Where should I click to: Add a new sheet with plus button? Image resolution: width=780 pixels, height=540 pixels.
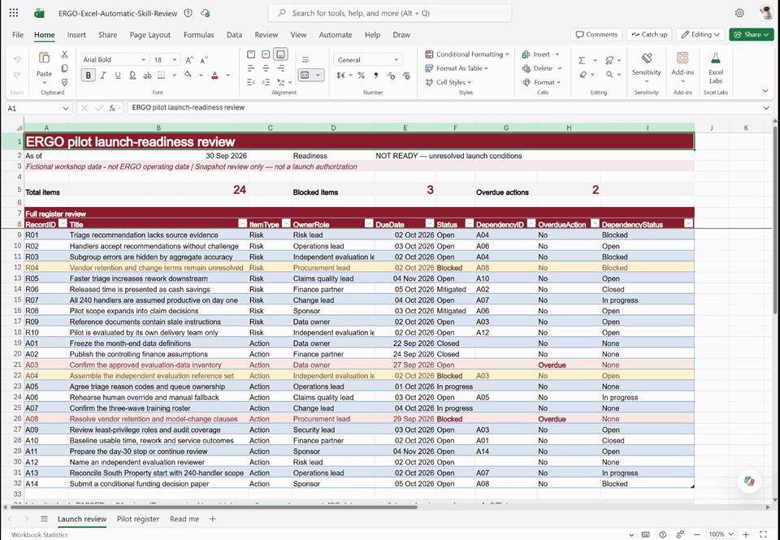pyautogui.click(x=212, y=519)
